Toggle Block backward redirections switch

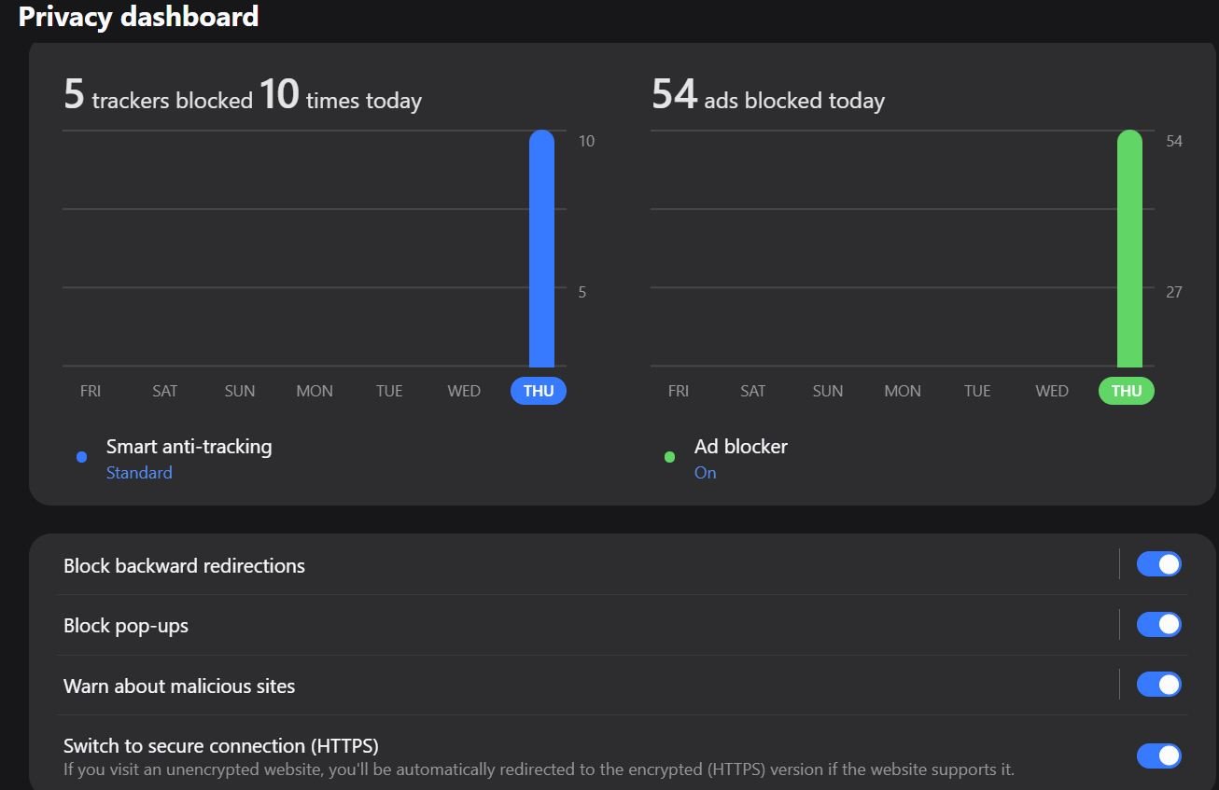click(x=1158, y=564)
